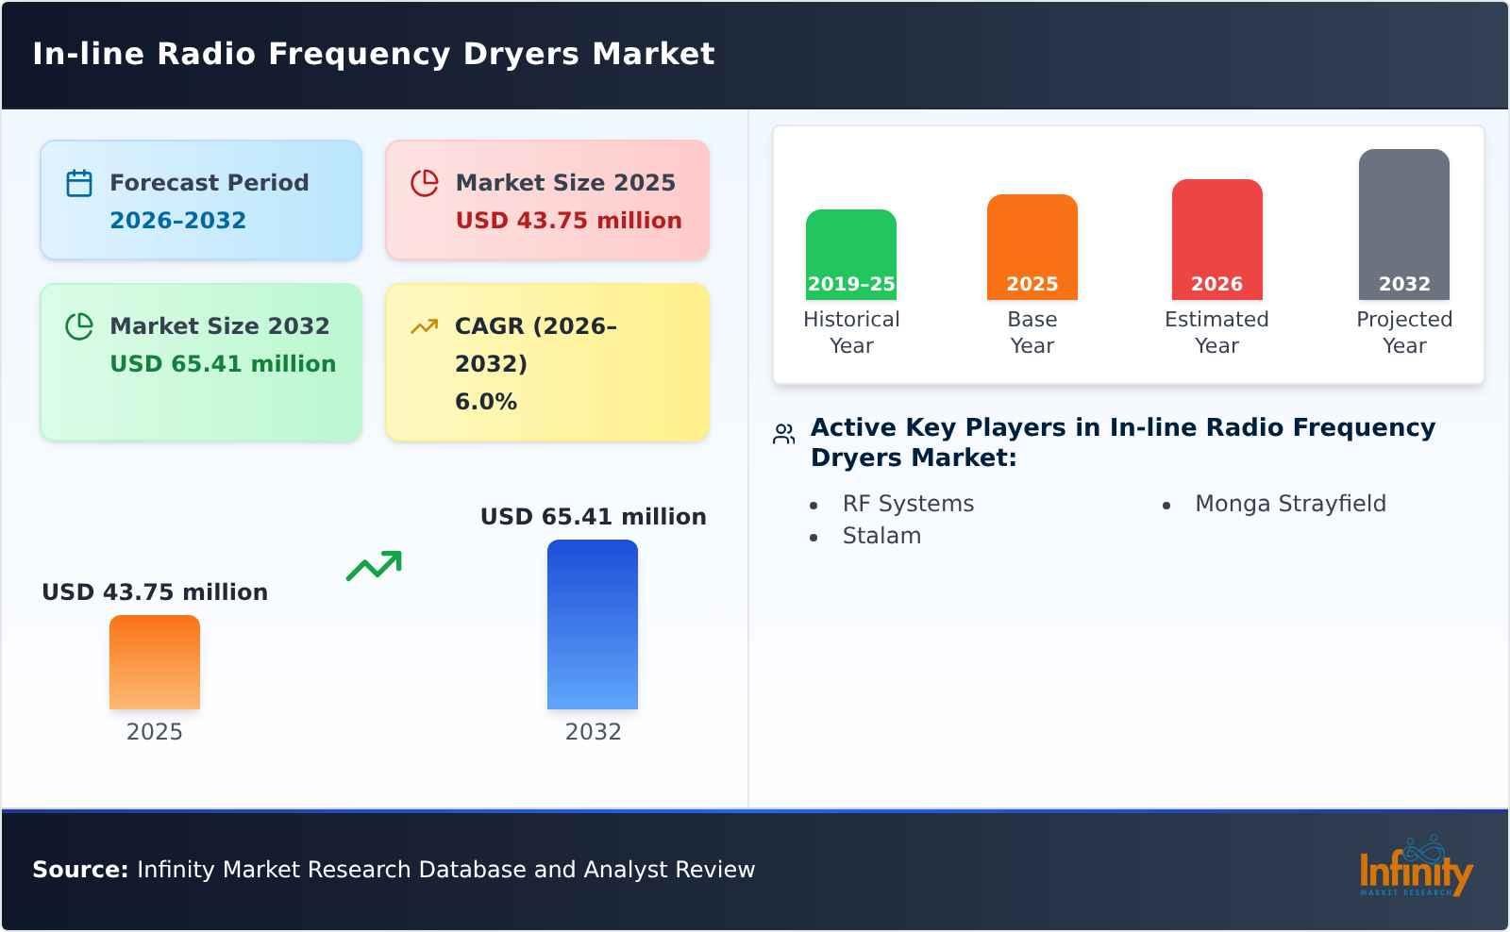Select the orange 2025 market size bar
The image size is (1510, 932).
155,665
